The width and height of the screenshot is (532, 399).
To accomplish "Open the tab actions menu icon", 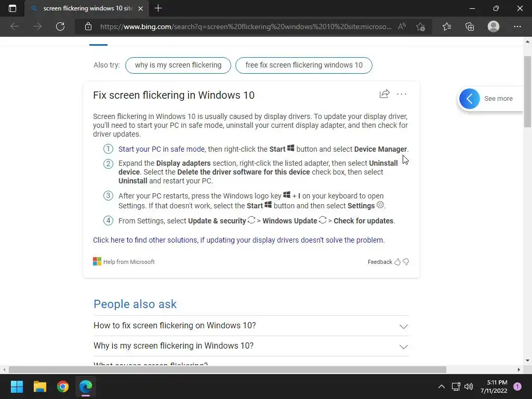I will [x=12, y=8].
